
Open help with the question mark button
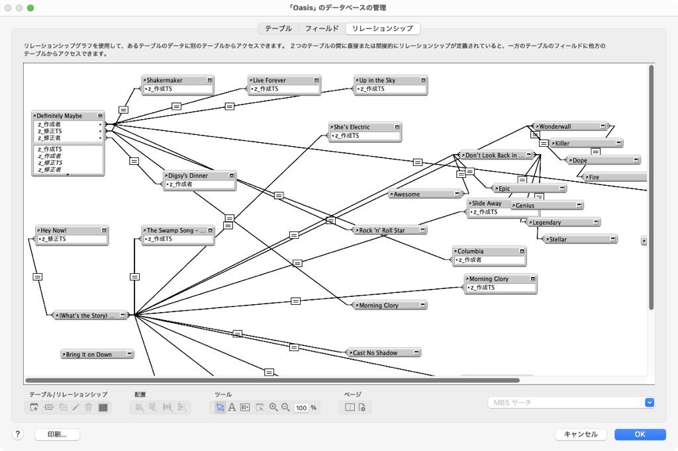18,434
